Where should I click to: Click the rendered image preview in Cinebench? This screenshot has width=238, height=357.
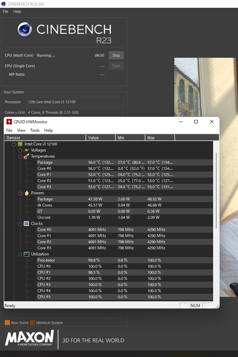[x=206, y=177]
